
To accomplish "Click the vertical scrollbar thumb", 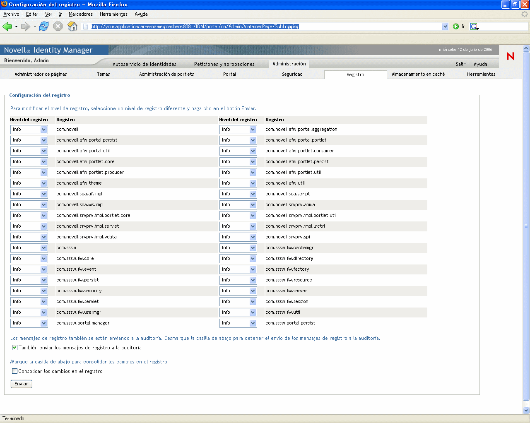I will (526, 226).
